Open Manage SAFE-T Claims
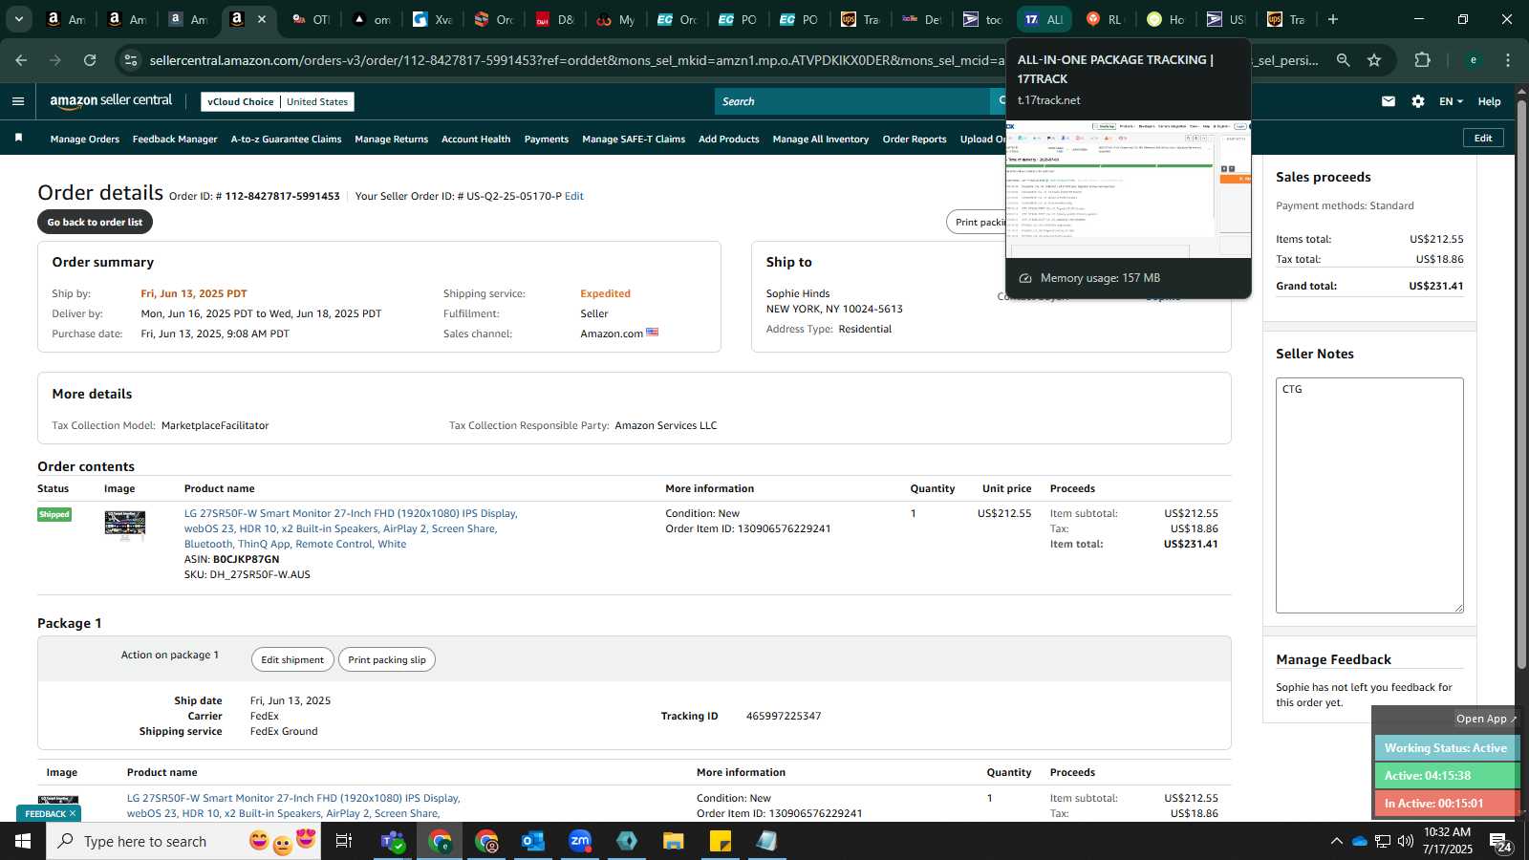1529x860 pixels. [634, 140]
